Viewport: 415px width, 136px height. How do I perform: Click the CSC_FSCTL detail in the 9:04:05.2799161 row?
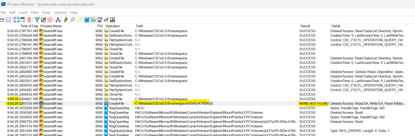tap(368, 45)
